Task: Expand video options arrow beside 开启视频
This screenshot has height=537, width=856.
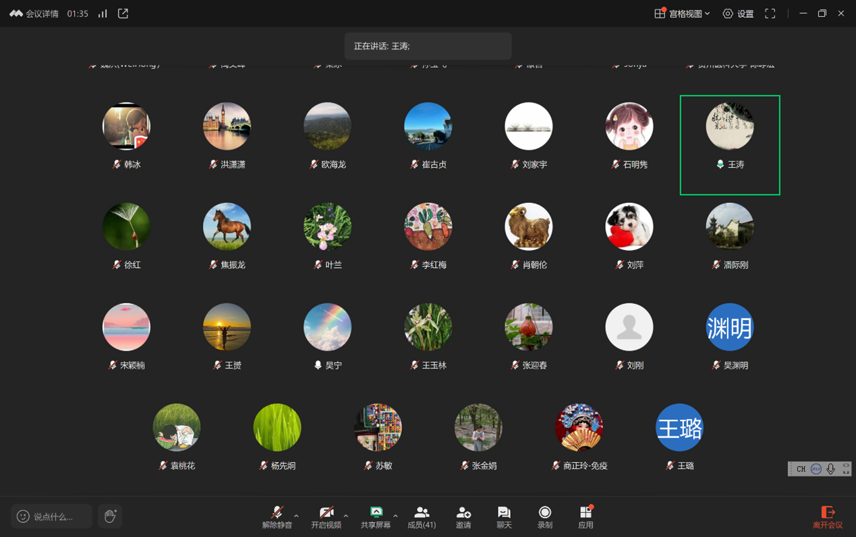Action: point(346,516)
